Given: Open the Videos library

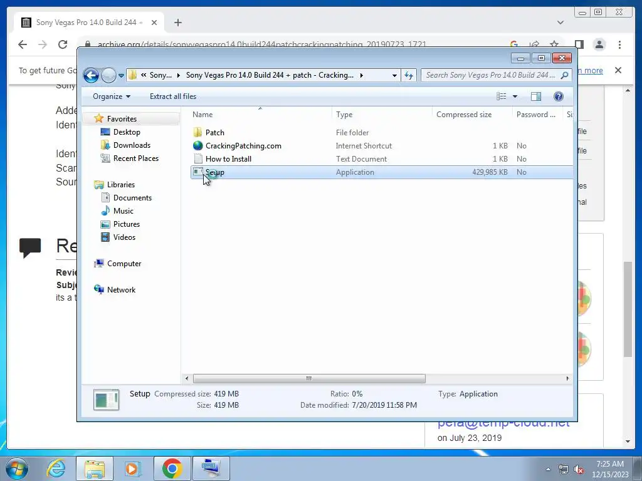Looking at the screenshot, I should tap(124, 237).
